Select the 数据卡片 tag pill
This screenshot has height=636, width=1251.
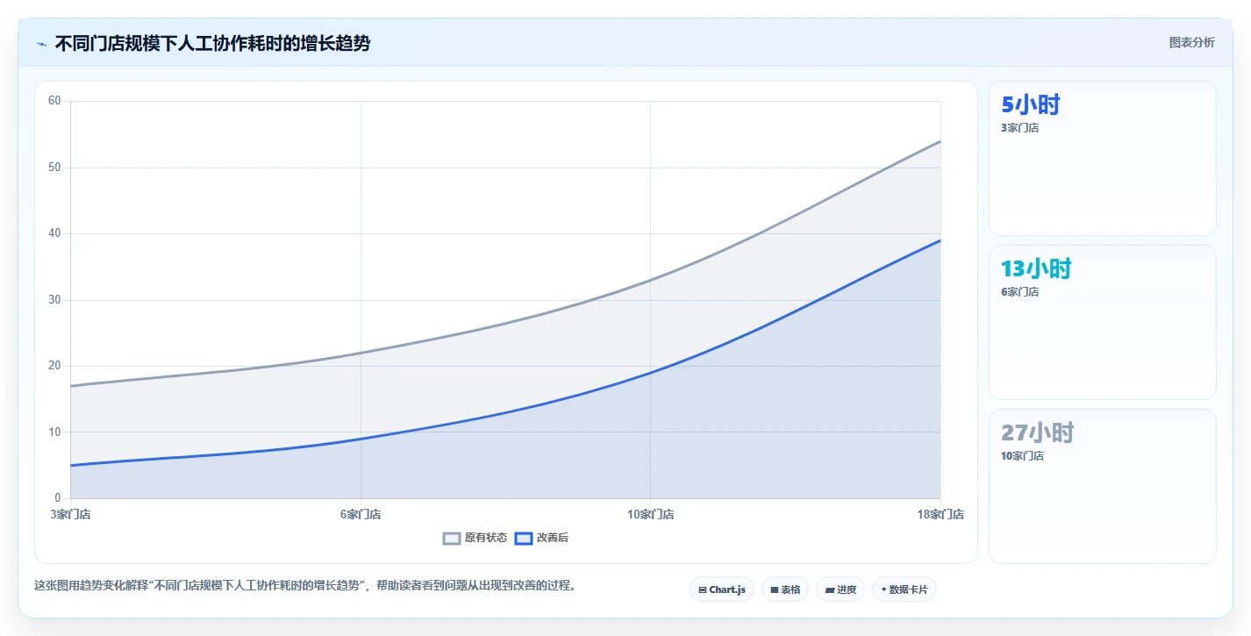[x=904, y=590]
